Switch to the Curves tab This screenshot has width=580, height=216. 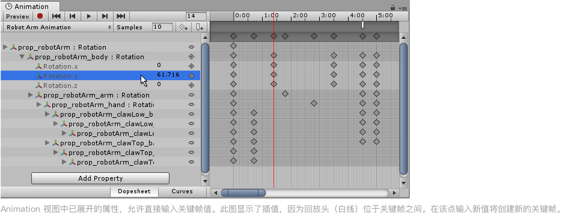182,191
